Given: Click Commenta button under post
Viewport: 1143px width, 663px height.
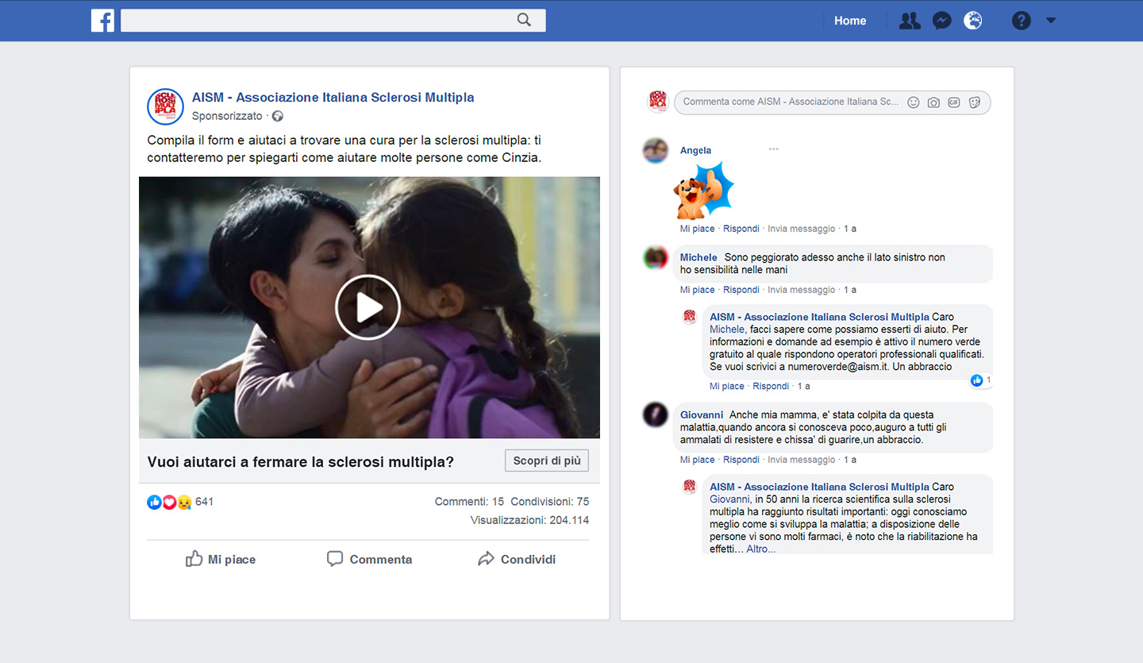Looking at the screenshot, I should [369, 559].
